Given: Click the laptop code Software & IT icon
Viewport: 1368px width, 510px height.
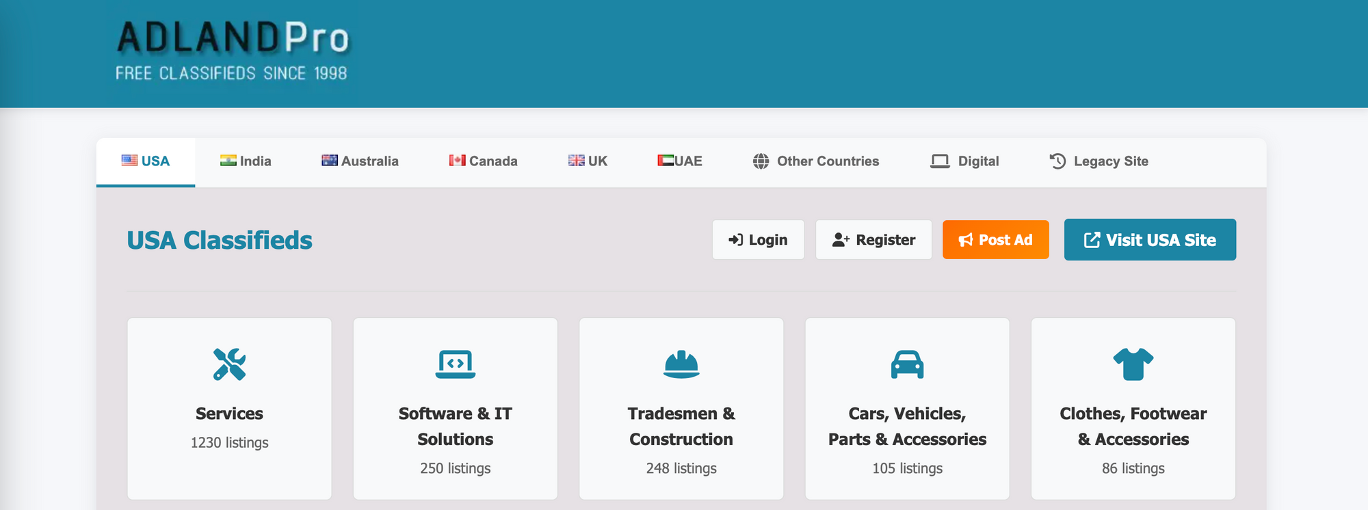Looking at the screenshot, I should 455,364.
